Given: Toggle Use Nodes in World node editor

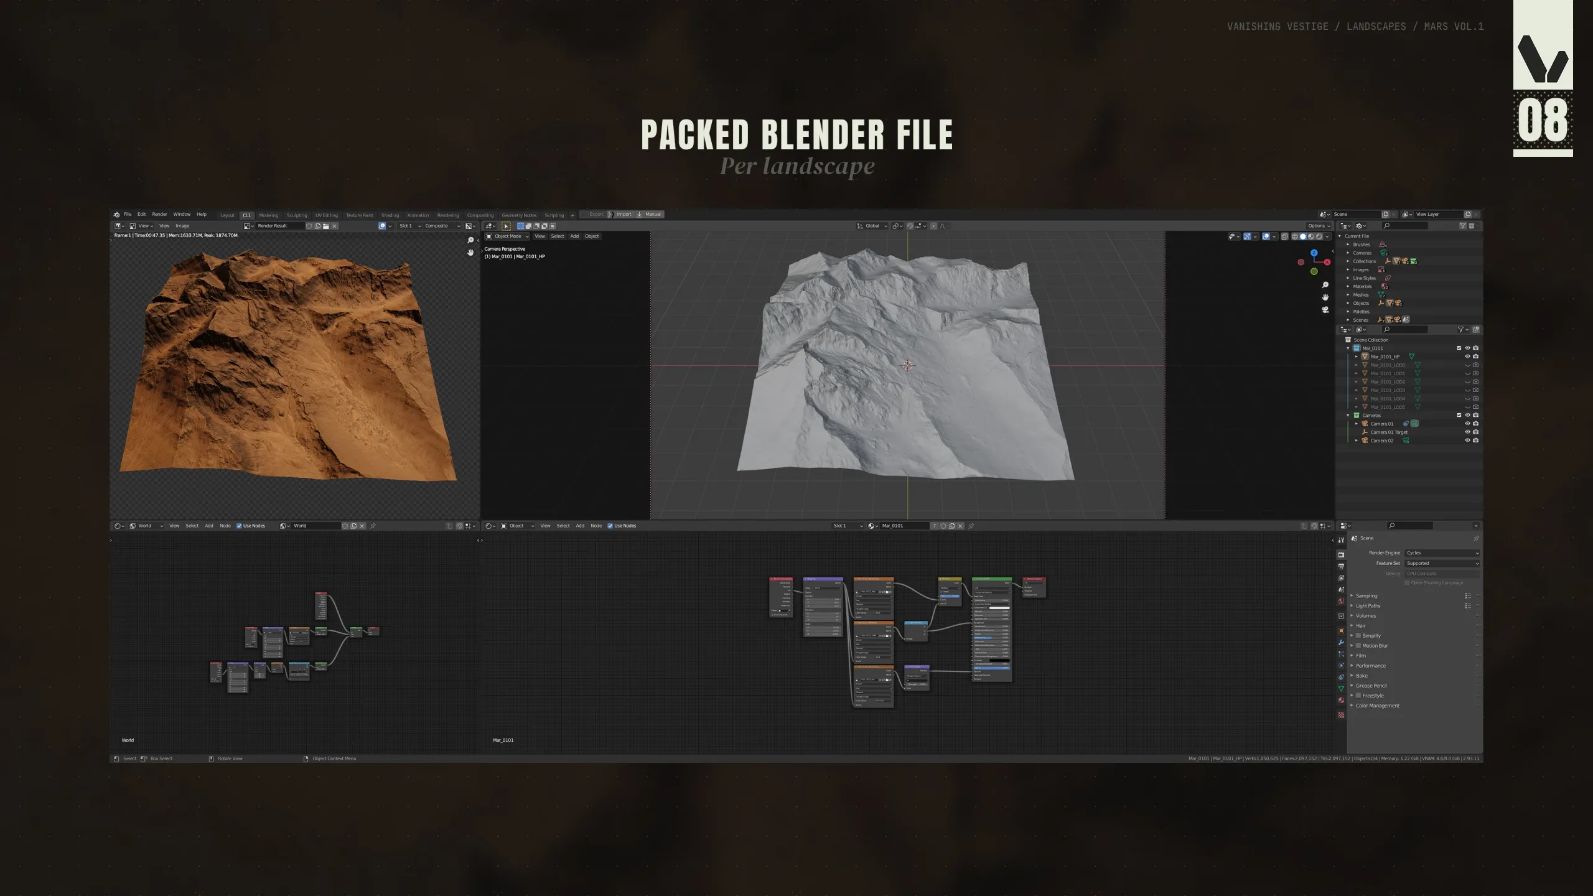Looking at the screenshot, I should (x=239, y=526).
